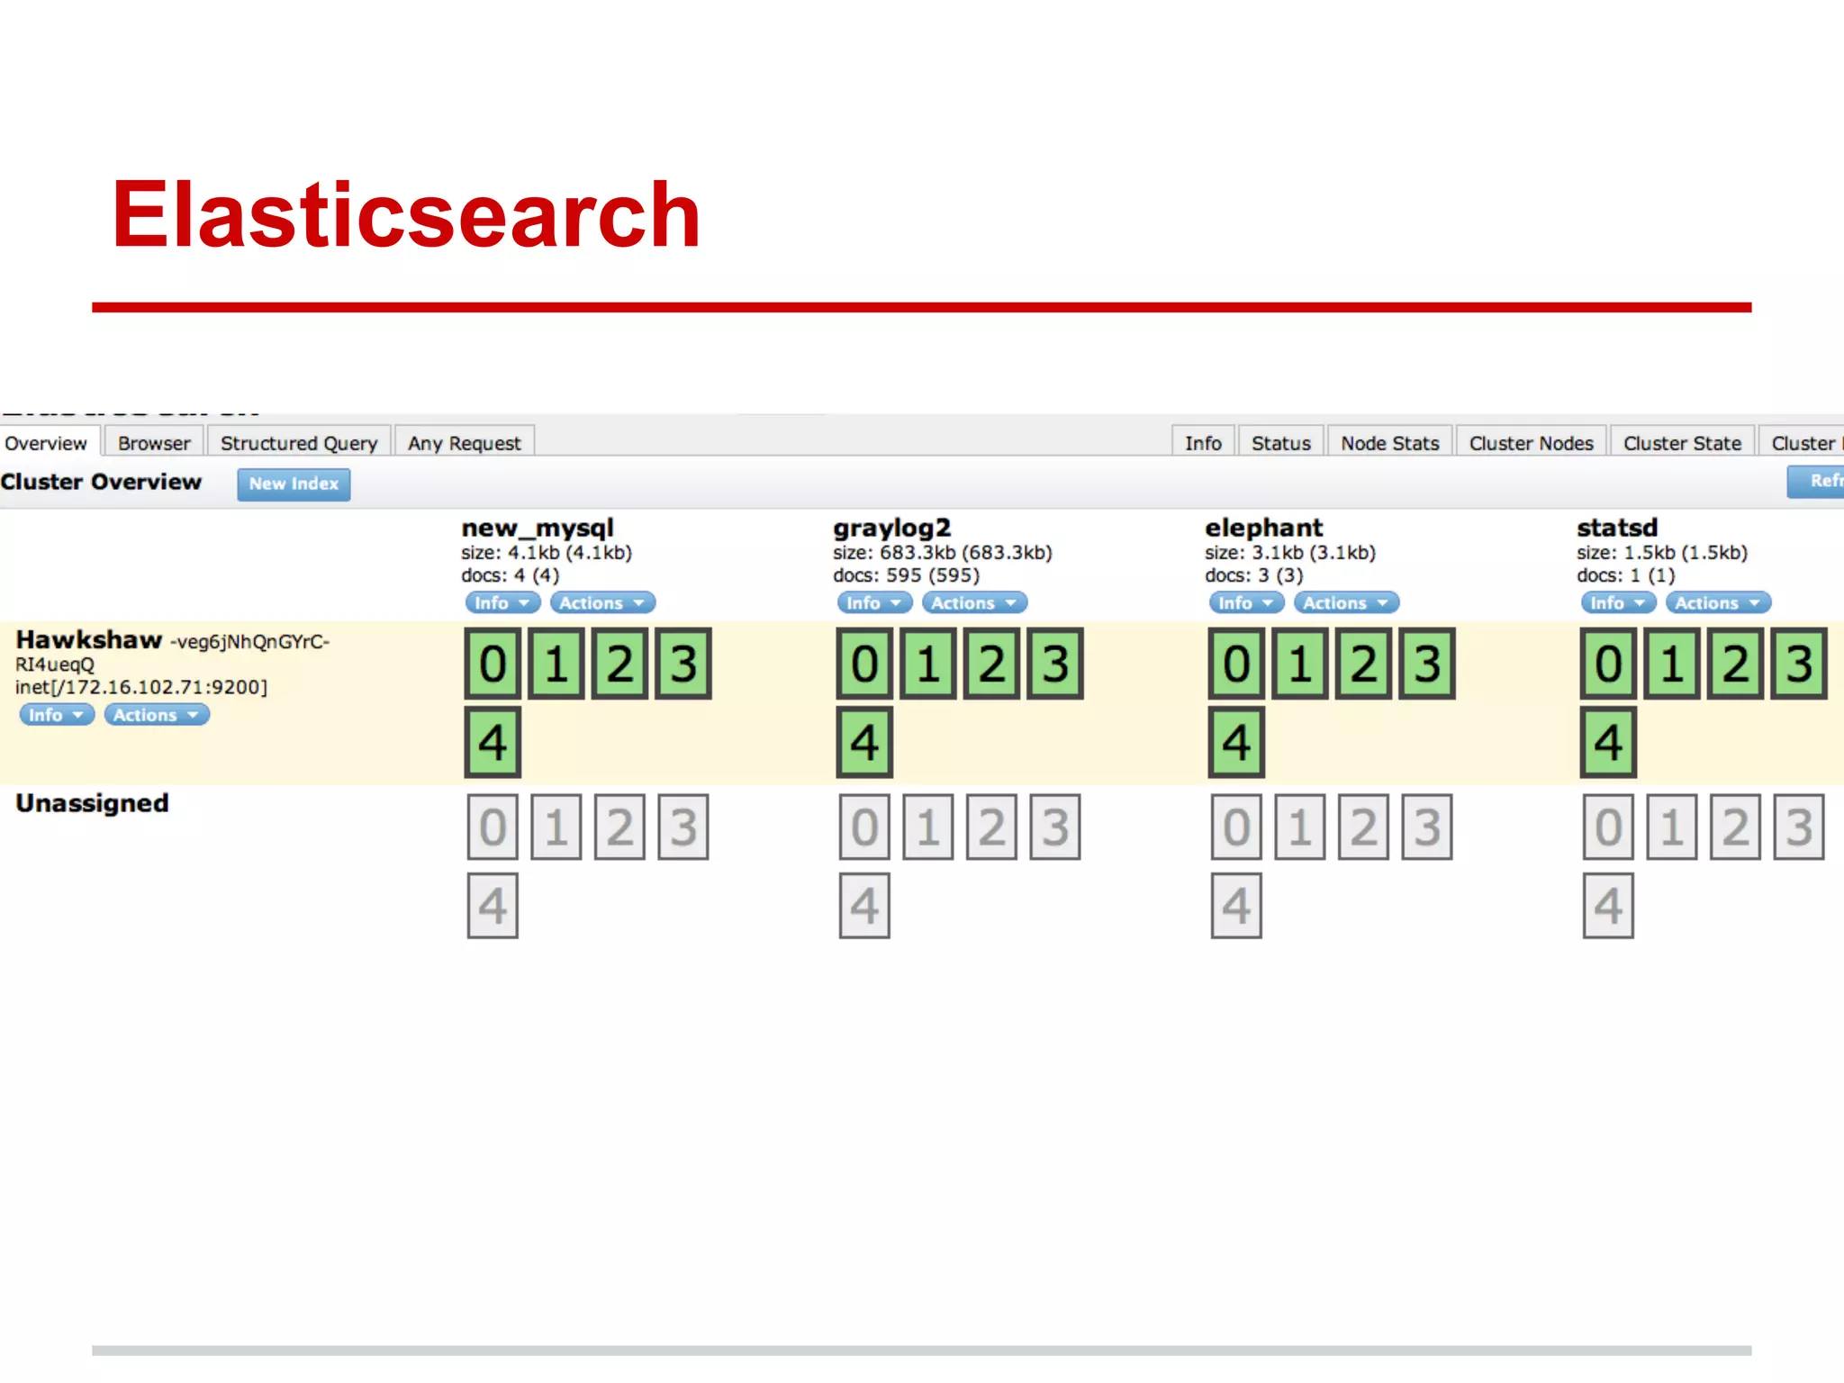The image size is (1844, 1383).
Task: Select green shard 1 of new_mysql
Action: 556,664
